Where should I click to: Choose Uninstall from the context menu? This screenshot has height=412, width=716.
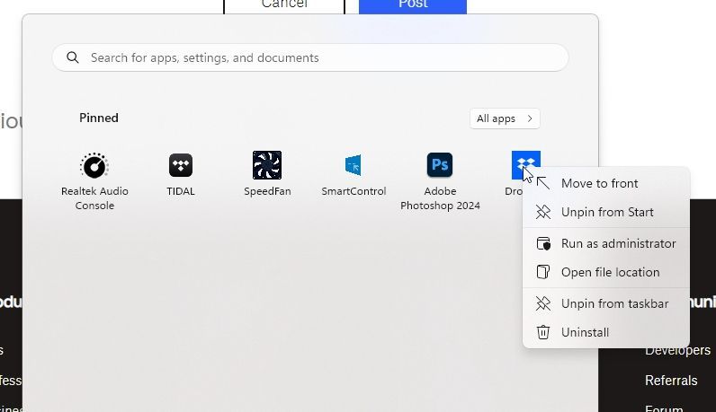click(606, 332)
